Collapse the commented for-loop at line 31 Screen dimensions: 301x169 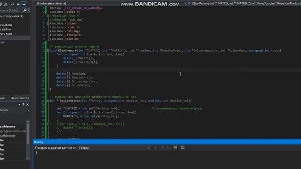[x=48, y=124]
